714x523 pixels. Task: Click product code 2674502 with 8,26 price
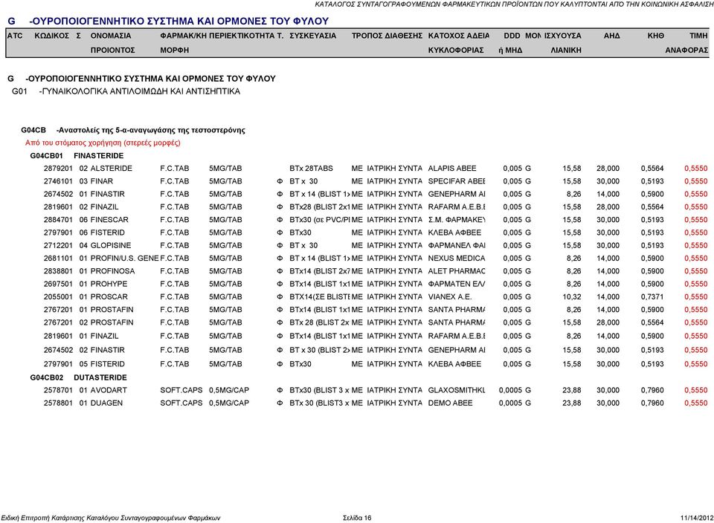tap(58, 194)
